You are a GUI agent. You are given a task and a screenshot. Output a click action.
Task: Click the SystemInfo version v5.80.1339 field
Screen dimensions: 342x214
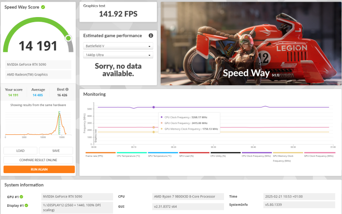[x=299, y=205]
